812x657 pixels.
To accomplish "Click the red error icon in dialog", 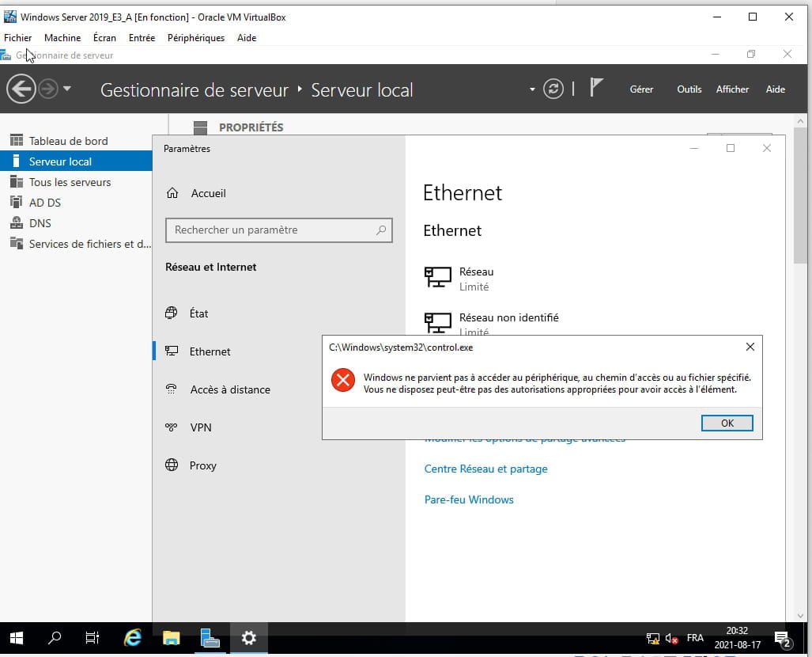I will 343,380.
